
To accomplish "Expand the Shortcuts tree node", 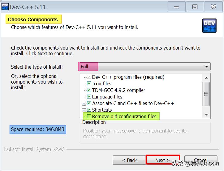I will [x=84, y=110].
